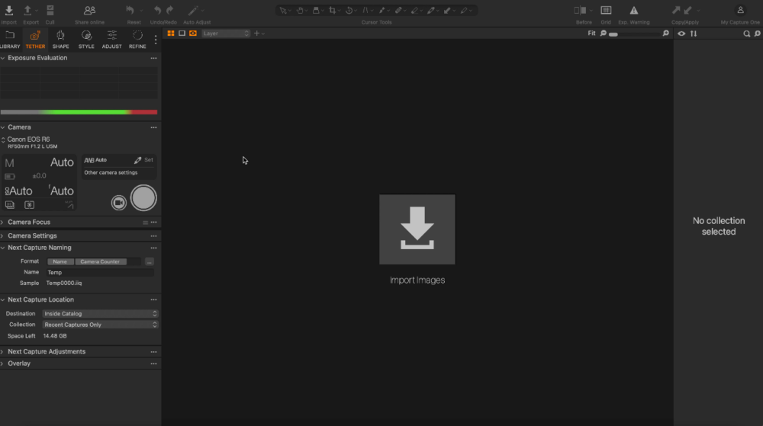
Task: Open the Destination dropdown showing Inside Catalog
Action: (x=100, y=314)
